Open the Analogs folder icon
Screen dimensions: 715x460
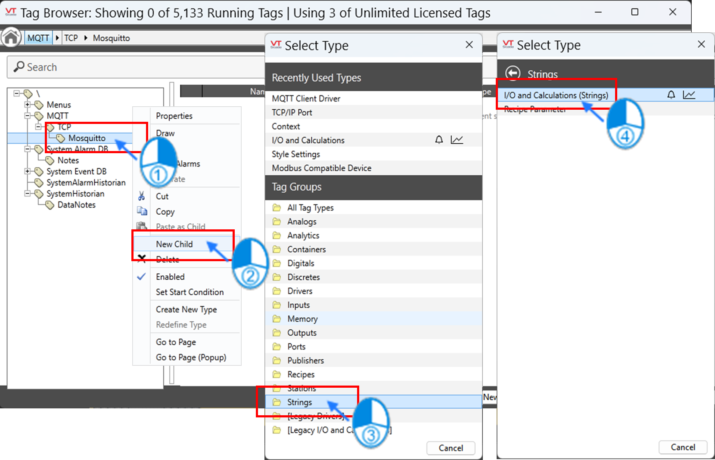(277, 222)
